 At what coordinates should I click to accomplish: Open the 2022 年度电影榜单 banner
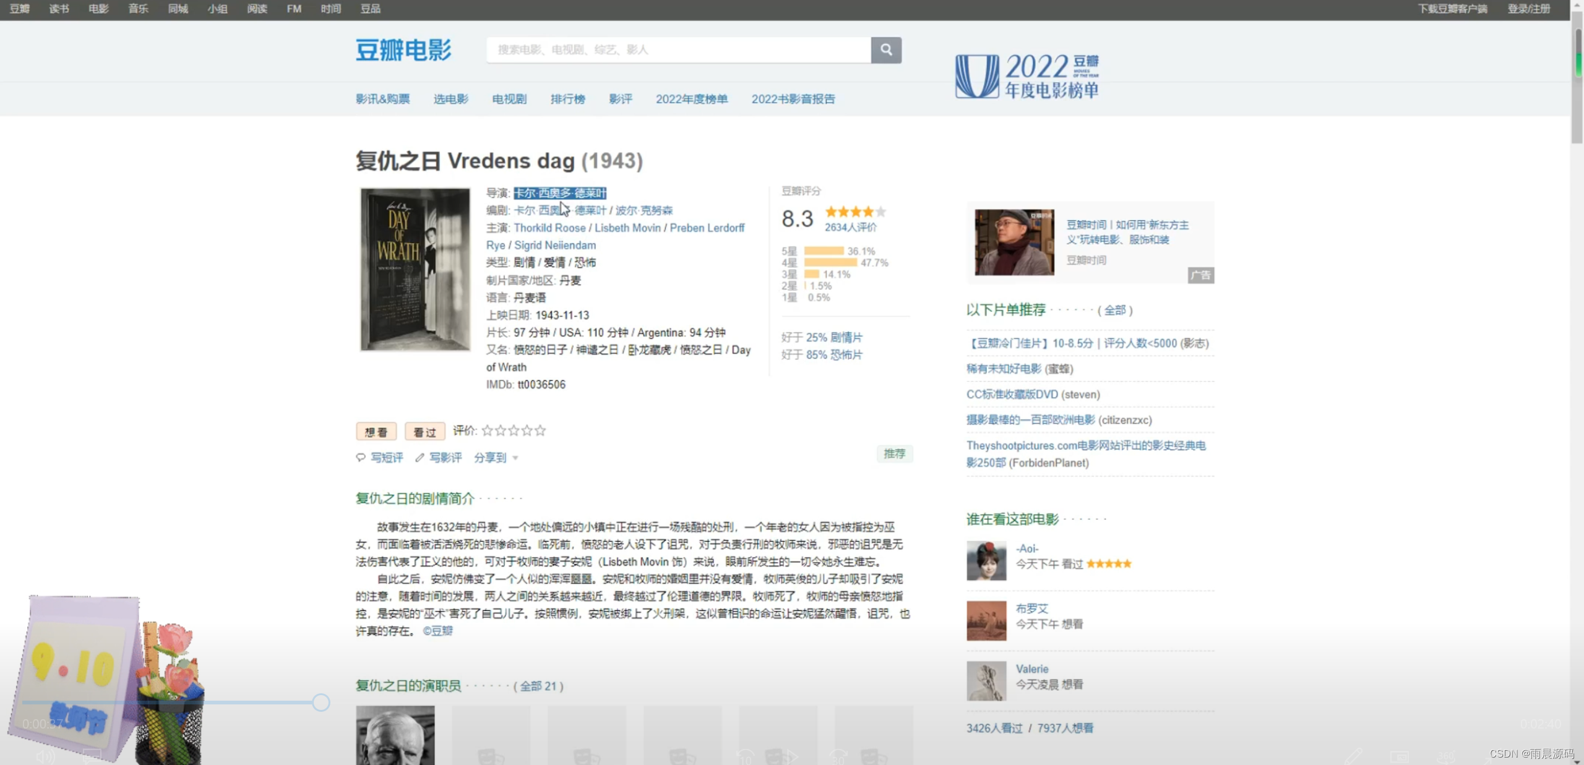pos(1027,76)
